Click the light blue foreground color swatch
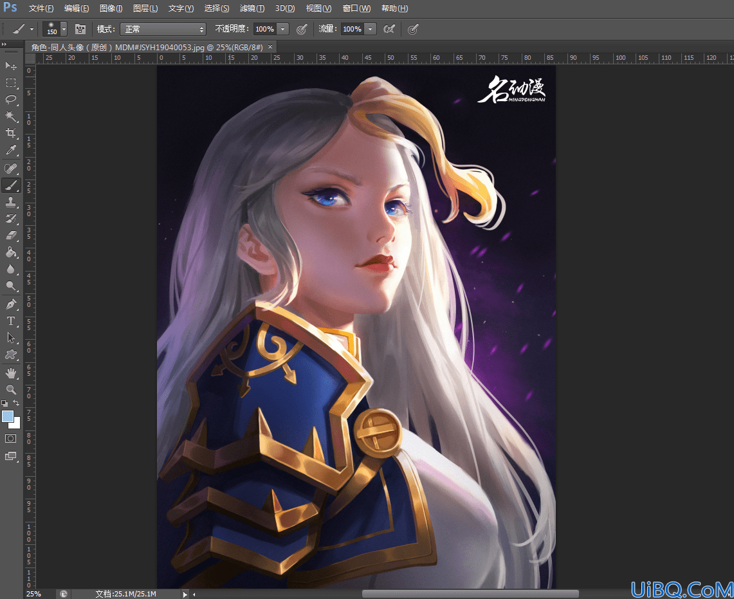Viewport: 734px width, 599px height. [7, 416]
